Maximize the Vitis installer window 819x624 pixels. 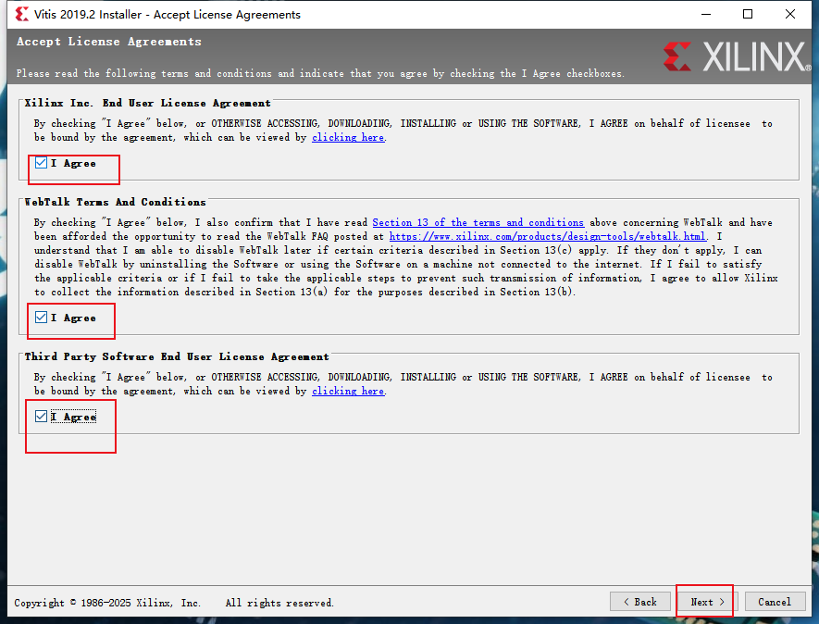[748, 14]
